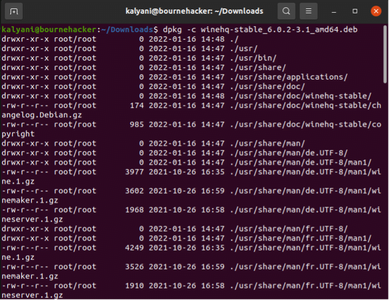The image size is (389, 300).
Task: Close the terminal window
Action: (376, 11)
